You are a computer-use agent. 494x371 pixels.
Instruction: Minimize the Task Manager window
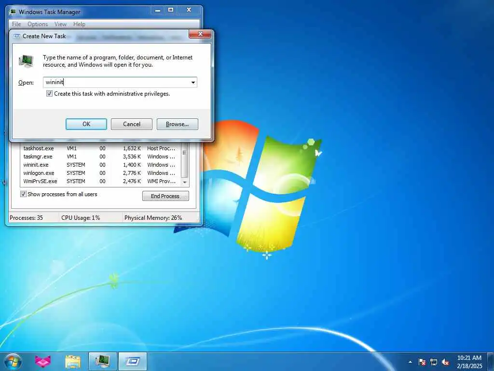click(158, 10)
